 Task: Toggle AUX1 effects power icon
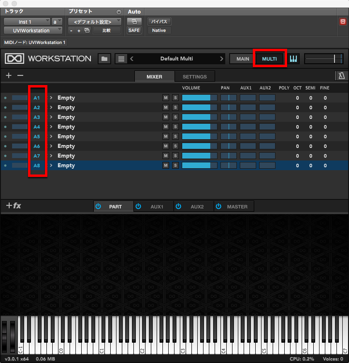coord(138,206)
